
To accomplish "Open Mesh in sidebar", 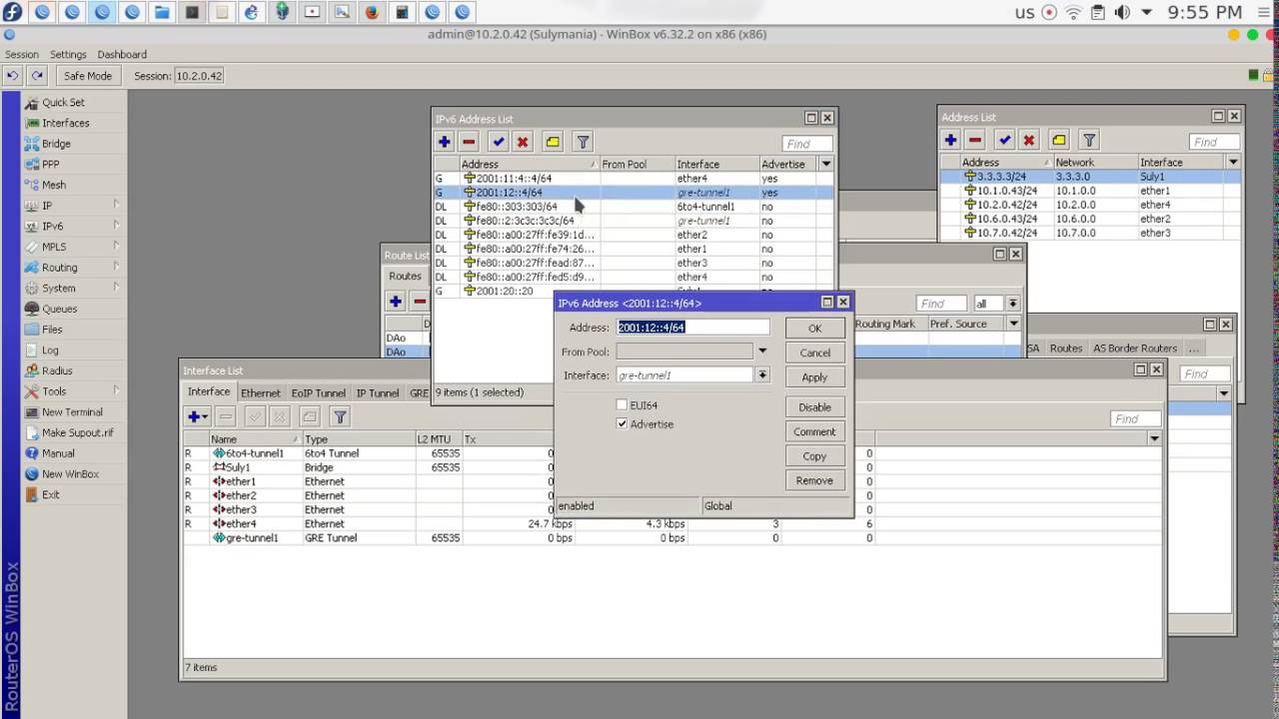I will (54, 185).
